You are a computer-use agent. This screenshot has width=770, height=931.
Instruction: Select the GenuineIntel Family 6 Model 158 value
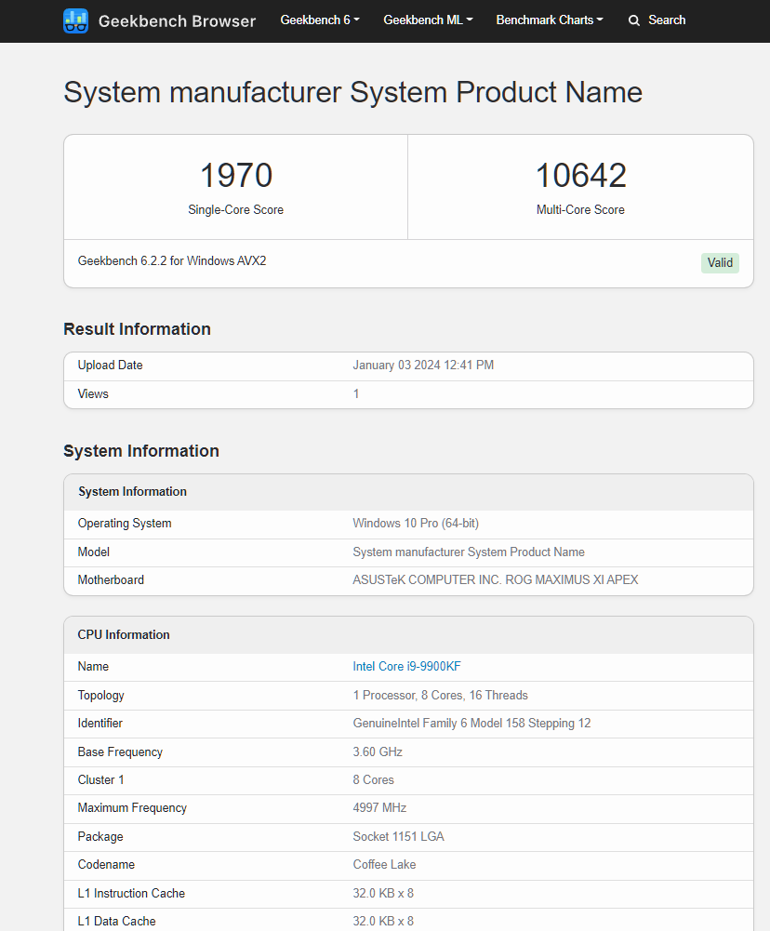471,724
